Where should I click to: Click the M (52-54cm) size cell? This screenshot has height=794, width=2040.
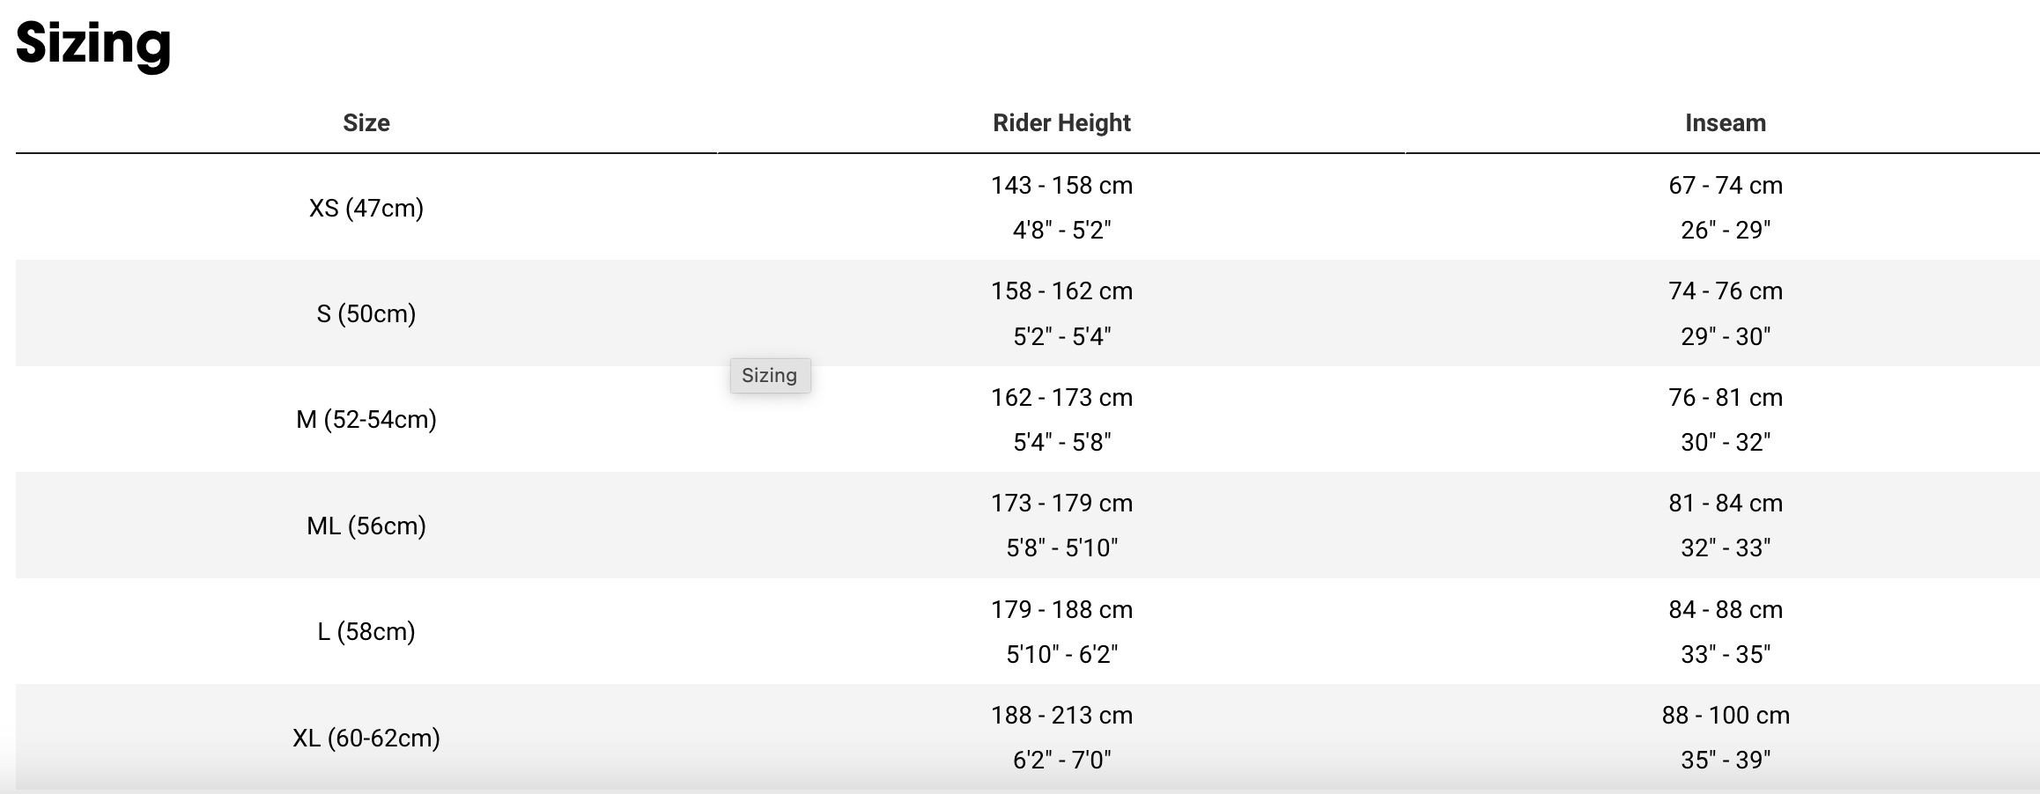[x=366, y=419]
